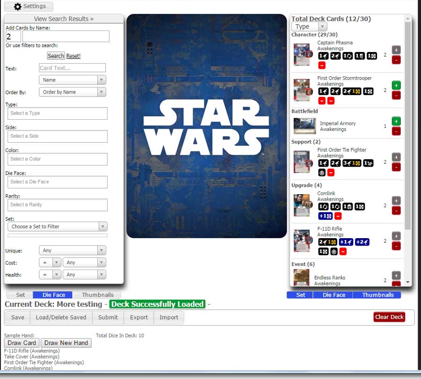Viewport: 421px width, 379px height.
Task: Open the Choose a Set to Filter dropdown
Action: point(58,226)
